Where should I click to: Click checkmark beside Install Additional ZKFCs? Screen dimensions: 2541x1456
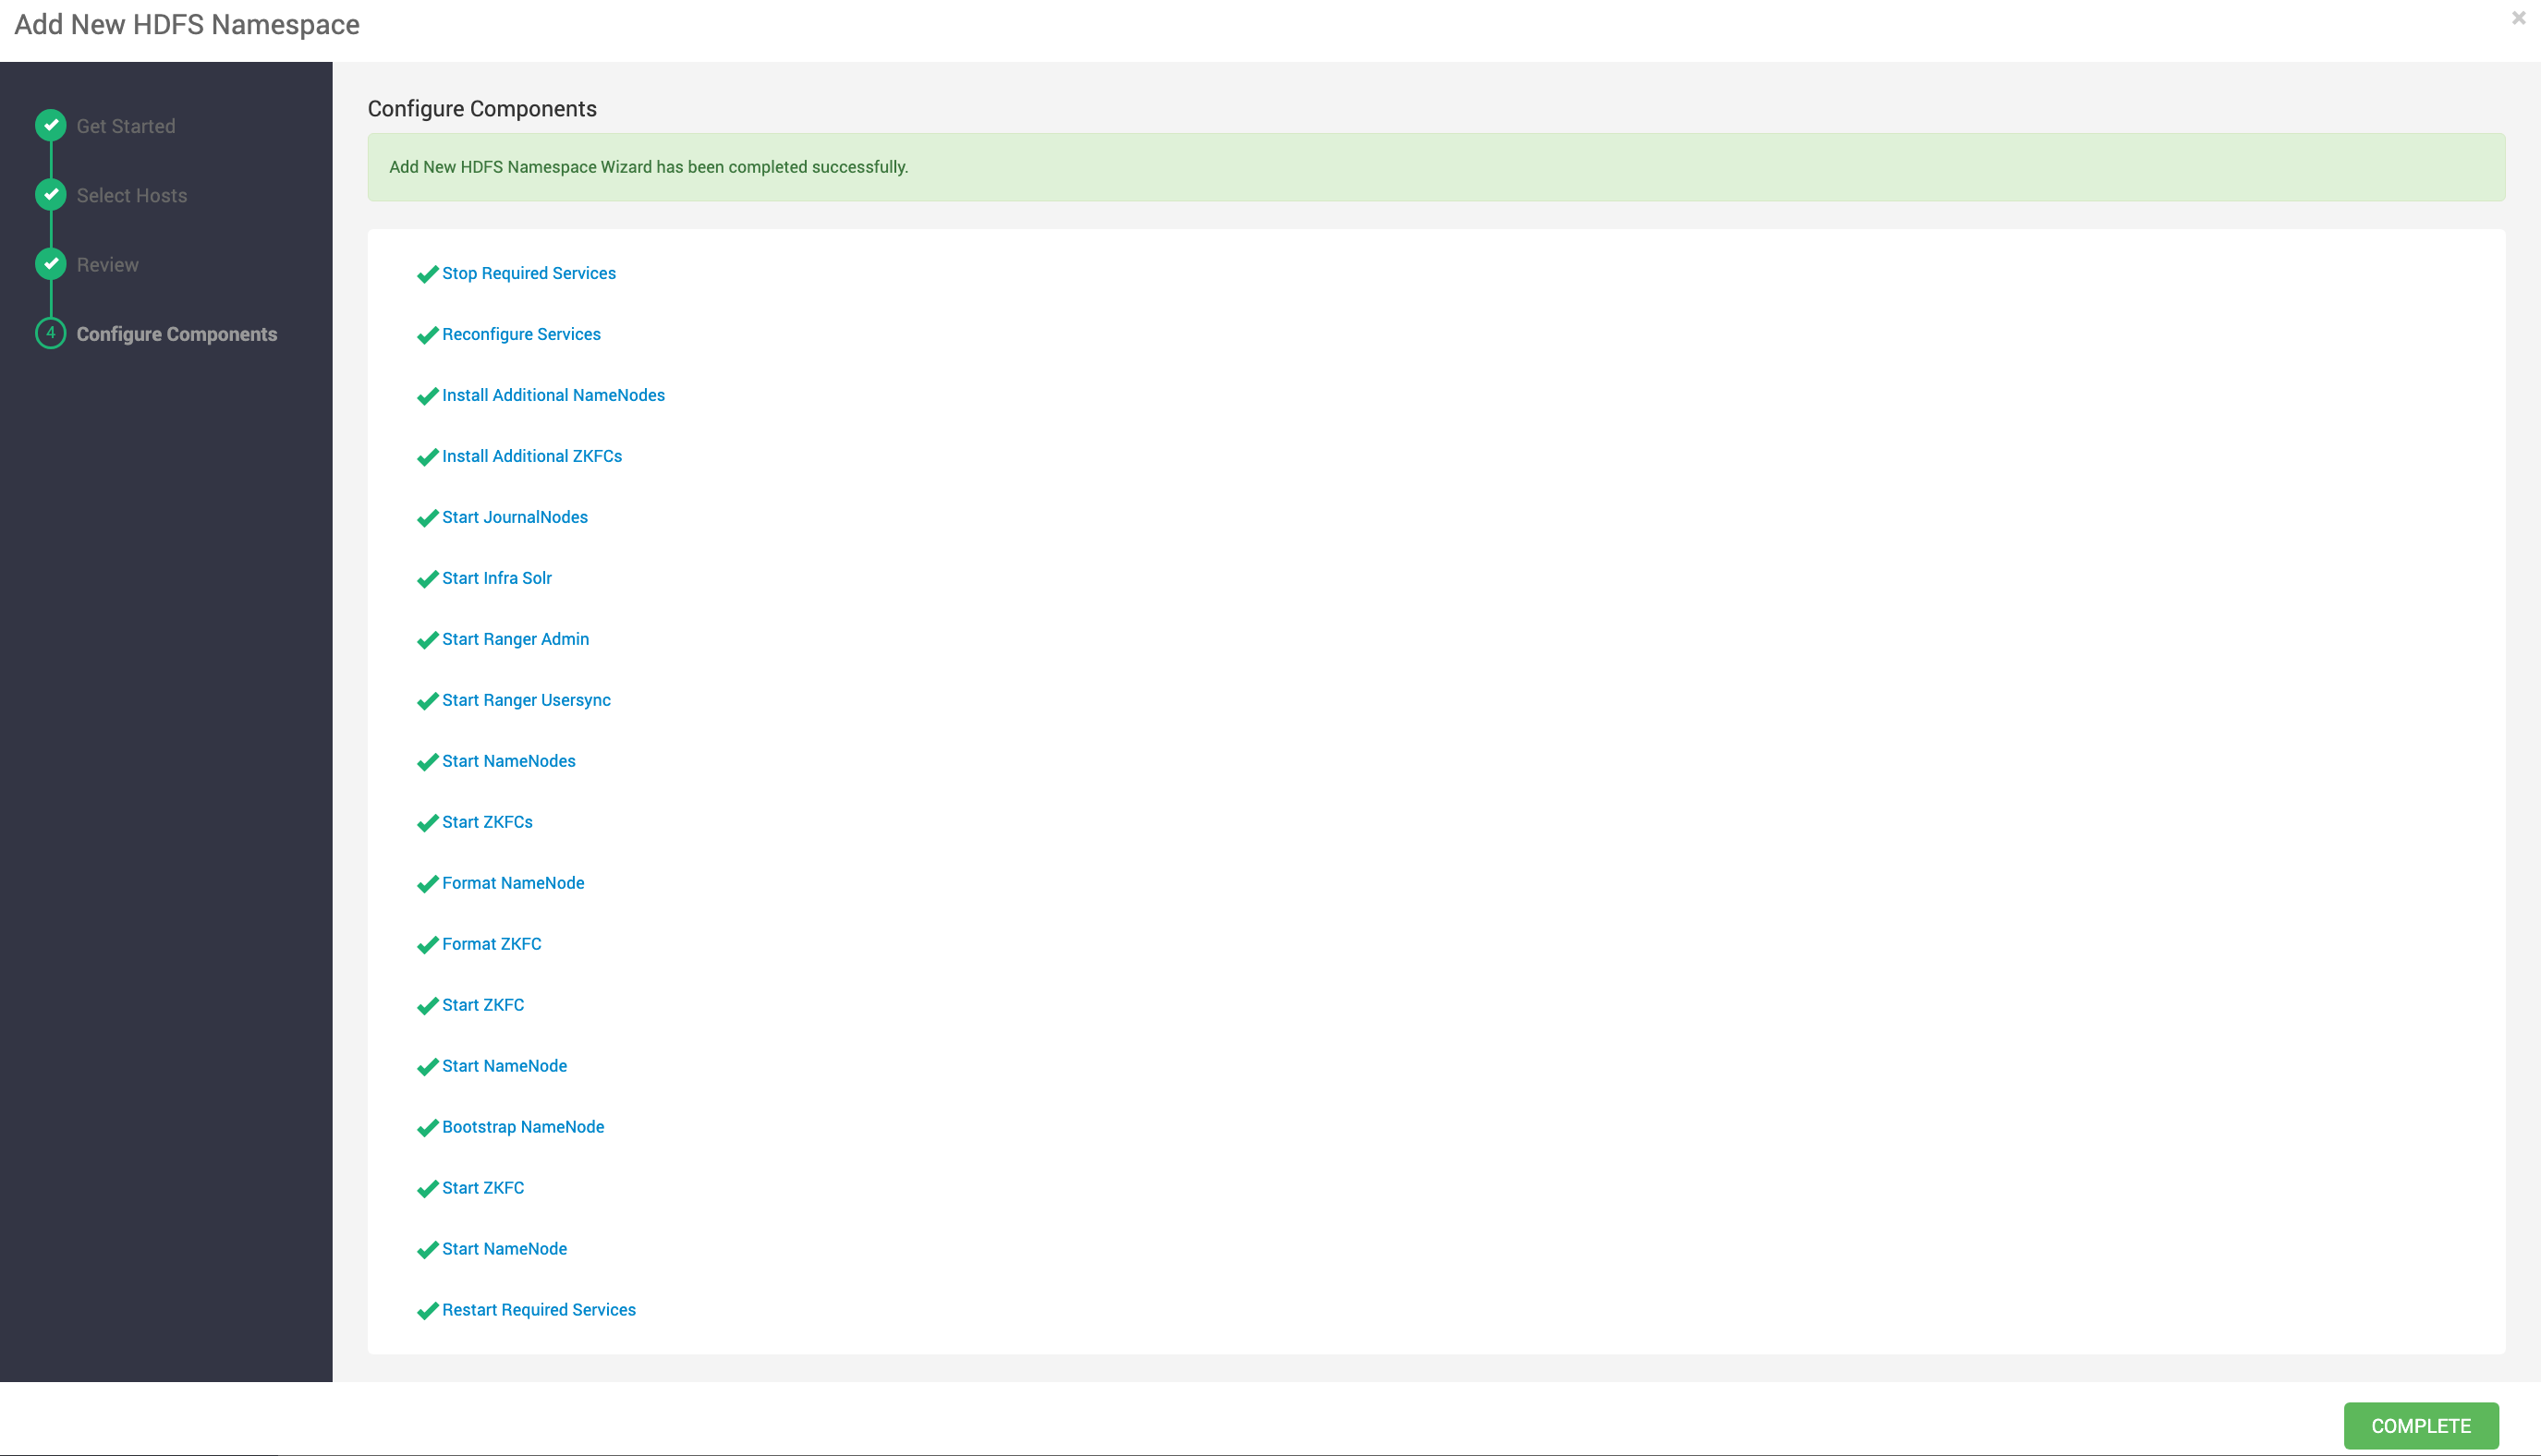point(428,457)
